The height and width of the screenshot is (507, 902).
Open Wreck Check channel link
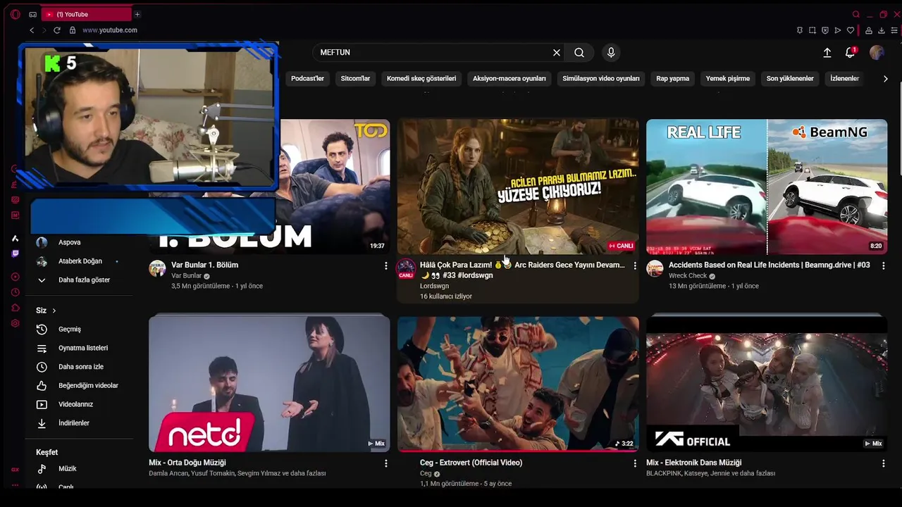point(688,276)
